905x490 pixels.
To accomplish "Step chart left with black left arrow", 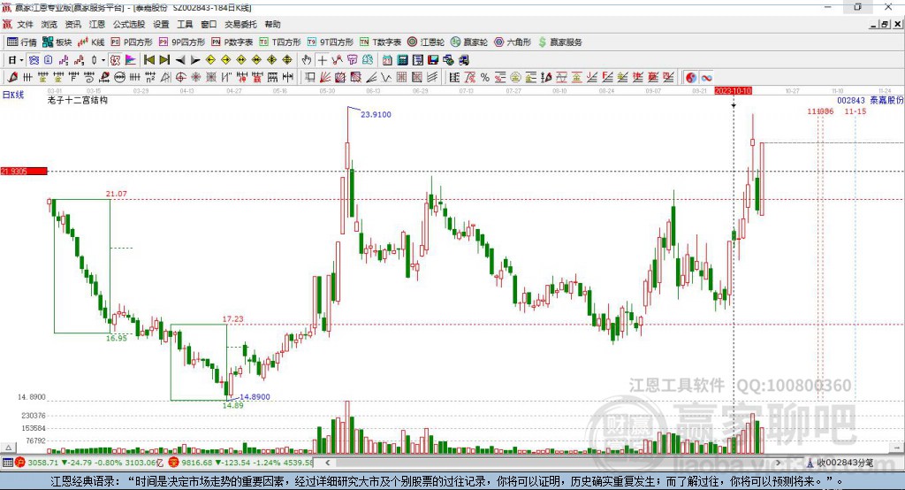I will (180, 60).
